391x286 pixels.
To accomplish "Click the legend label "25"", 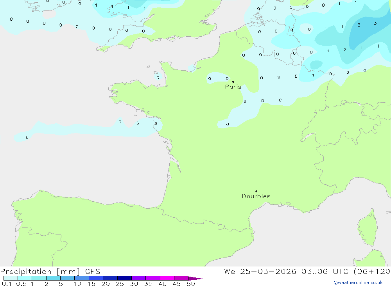I will point(120,284).
